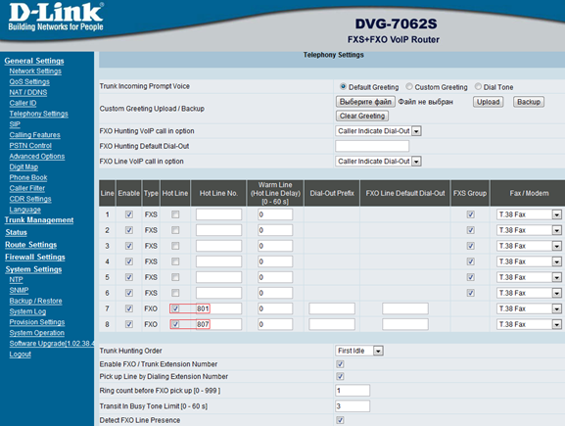Image resolution: width=565 pixels, height=426 pixels.
Task: Open Software Upgrade link
Action: coord(52,344)
